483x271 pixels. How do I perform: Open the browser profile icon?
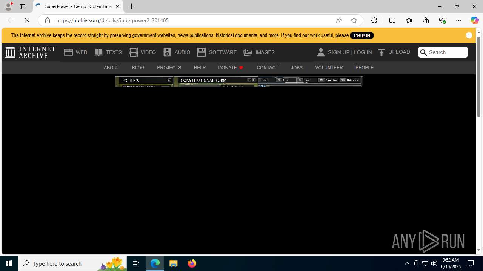tap(8, 6)
